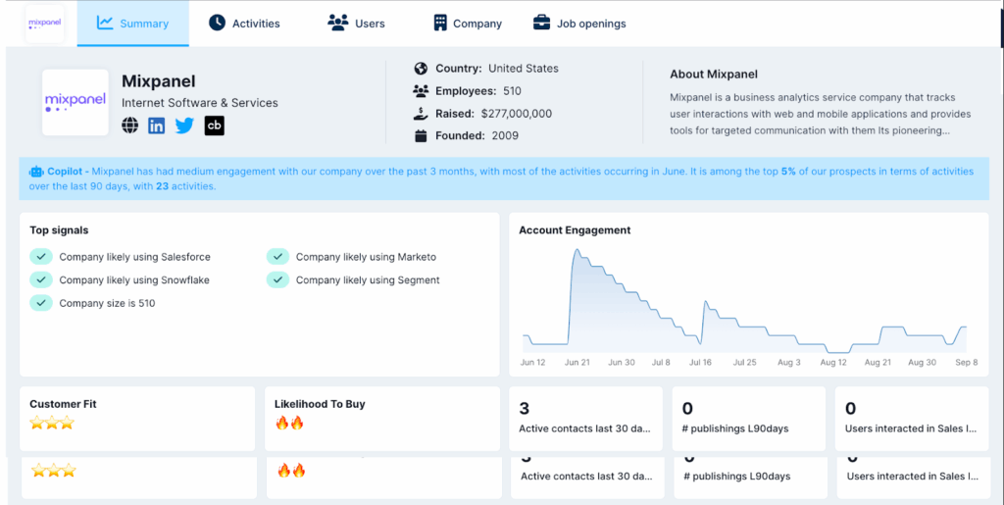Toggle the Salesforce signal checkmark
The width and height of the screenshot is (1004, 505).
pos(40,257)
